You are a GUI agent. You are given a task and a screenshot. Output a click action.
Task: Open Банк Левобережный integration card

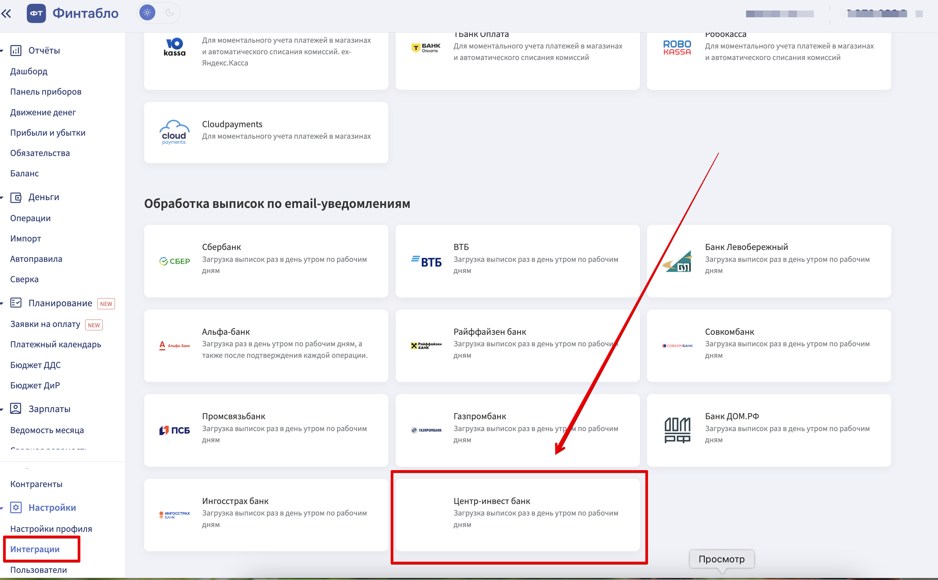tap(769, 261)
